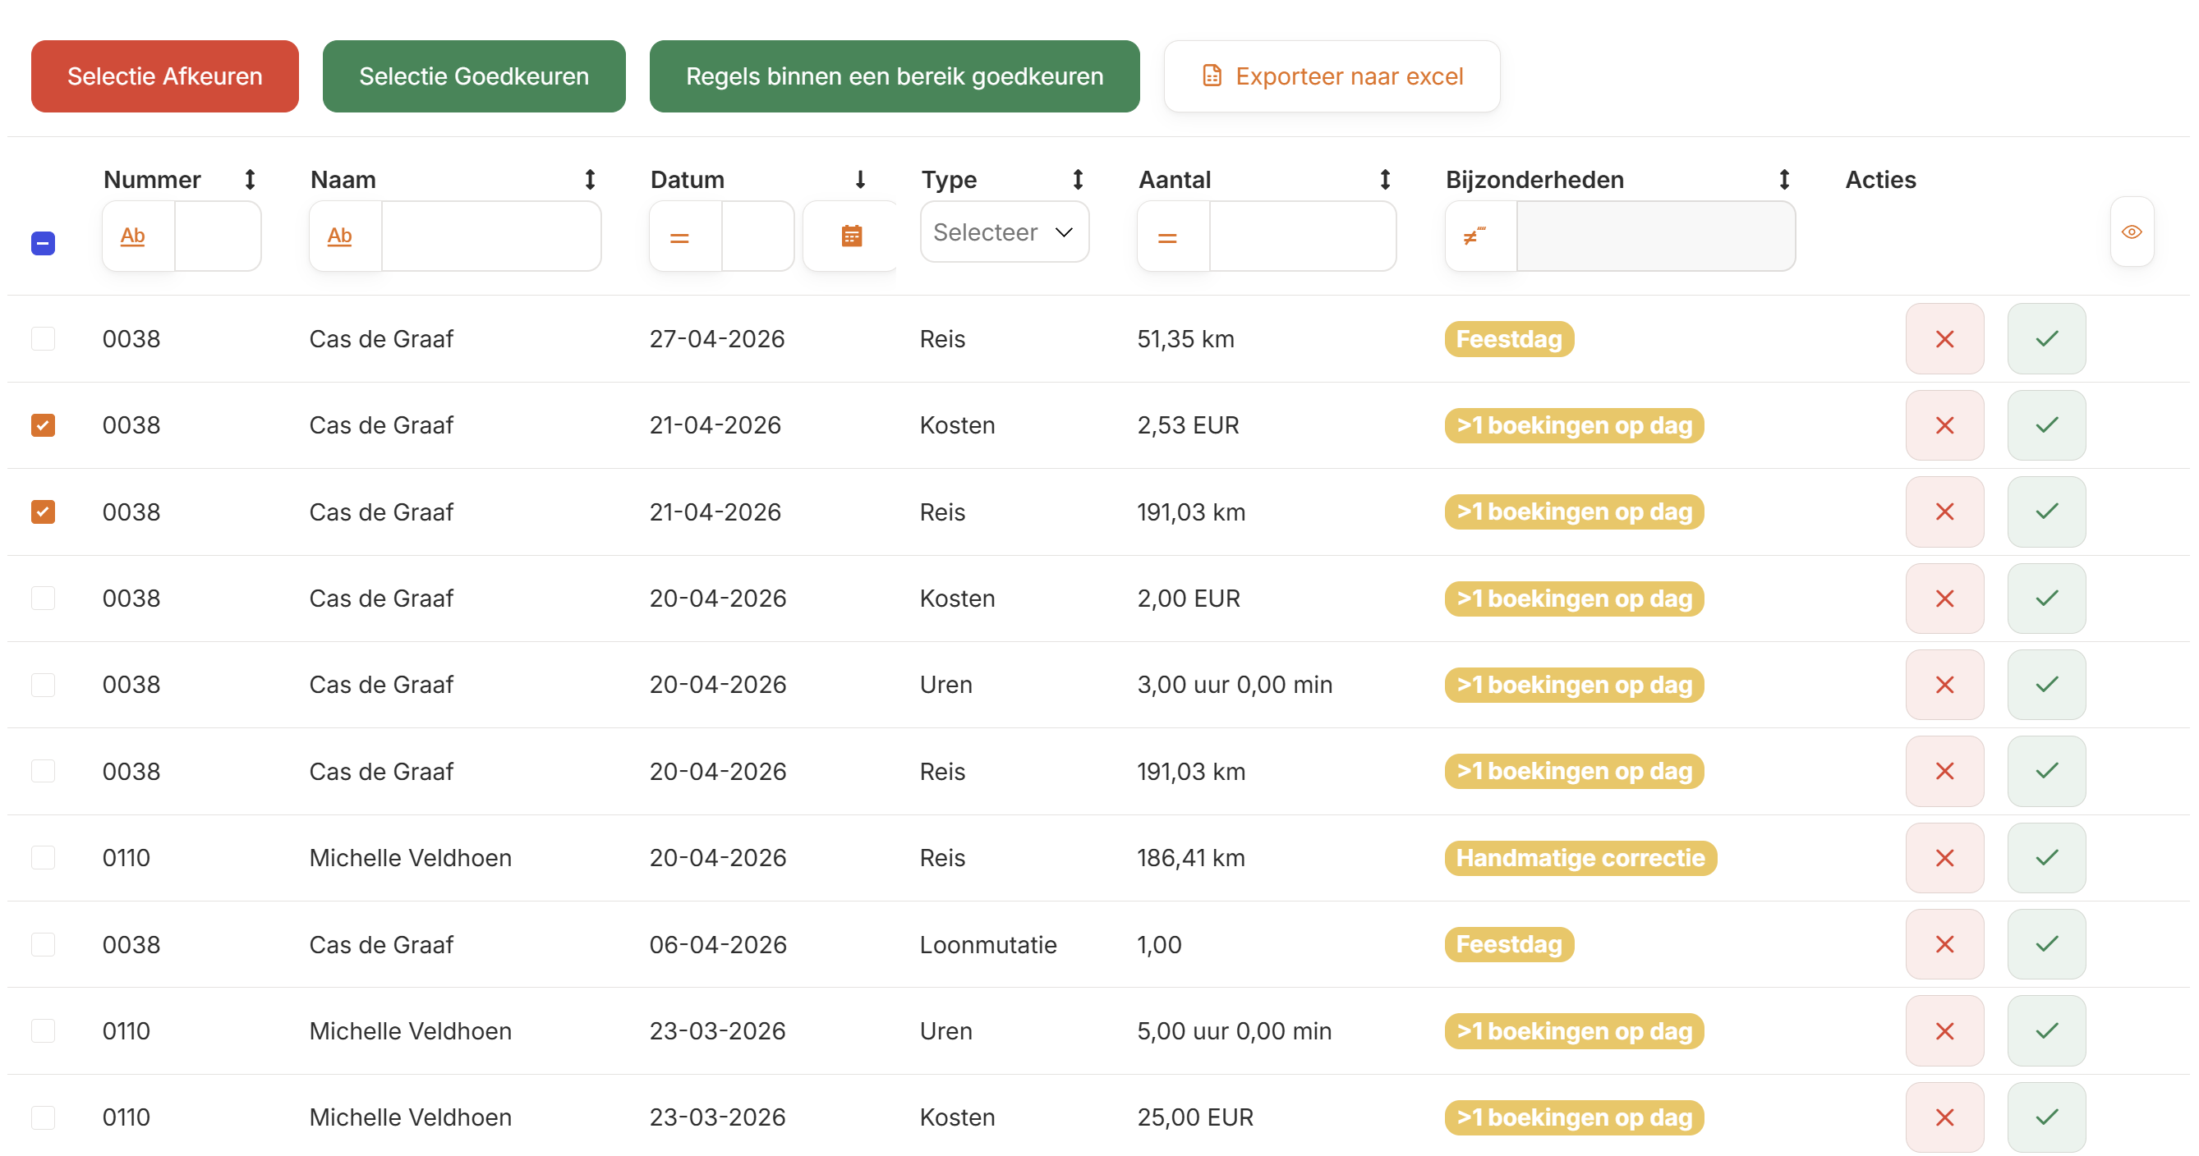This screenshot has height=1156, width=2199.
Task: Focus the Naam filter text field
Action: pos(491,236)
